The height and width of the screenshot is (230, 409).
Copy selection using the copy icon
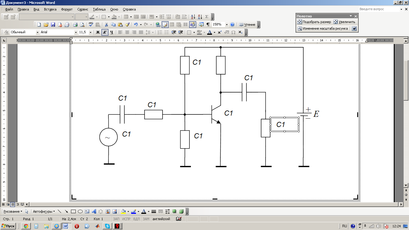coord(113,25)
